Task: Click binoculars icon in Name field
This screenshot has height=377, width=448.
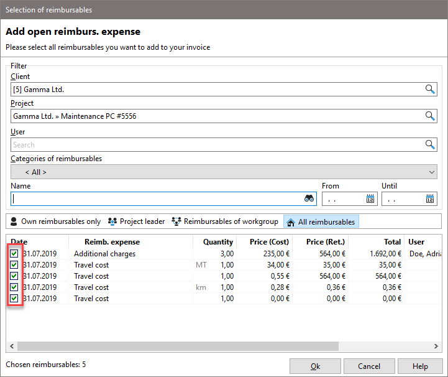Action: click(x=309, y=199)
